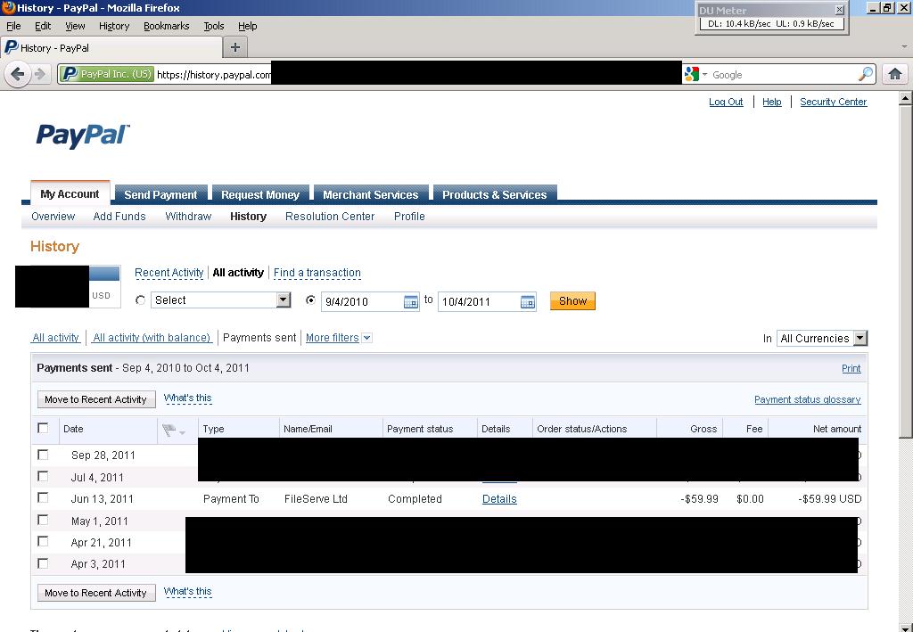Switch to the Request Money tab
Viewport: 913px width, 632px height.
point(260,195)
